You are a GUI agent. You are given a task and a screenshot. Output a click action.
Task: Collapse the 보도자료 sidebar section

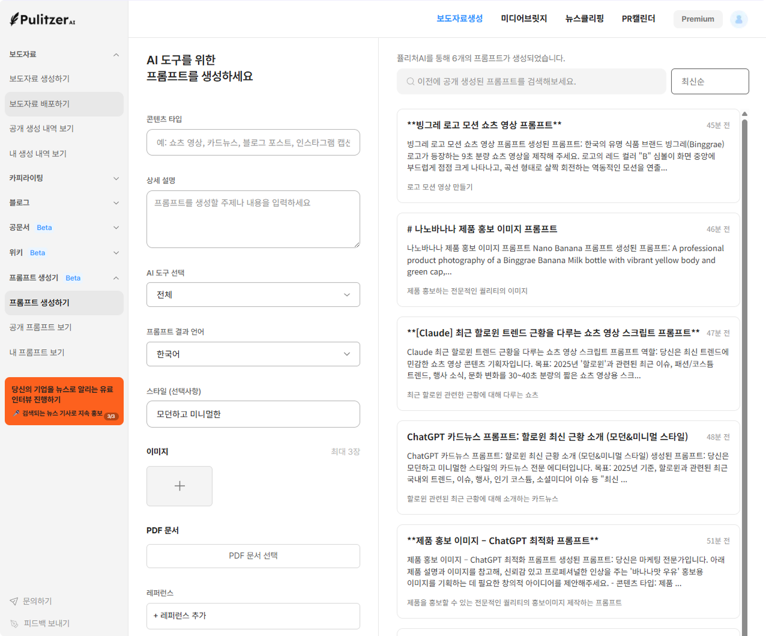(116, 55)
